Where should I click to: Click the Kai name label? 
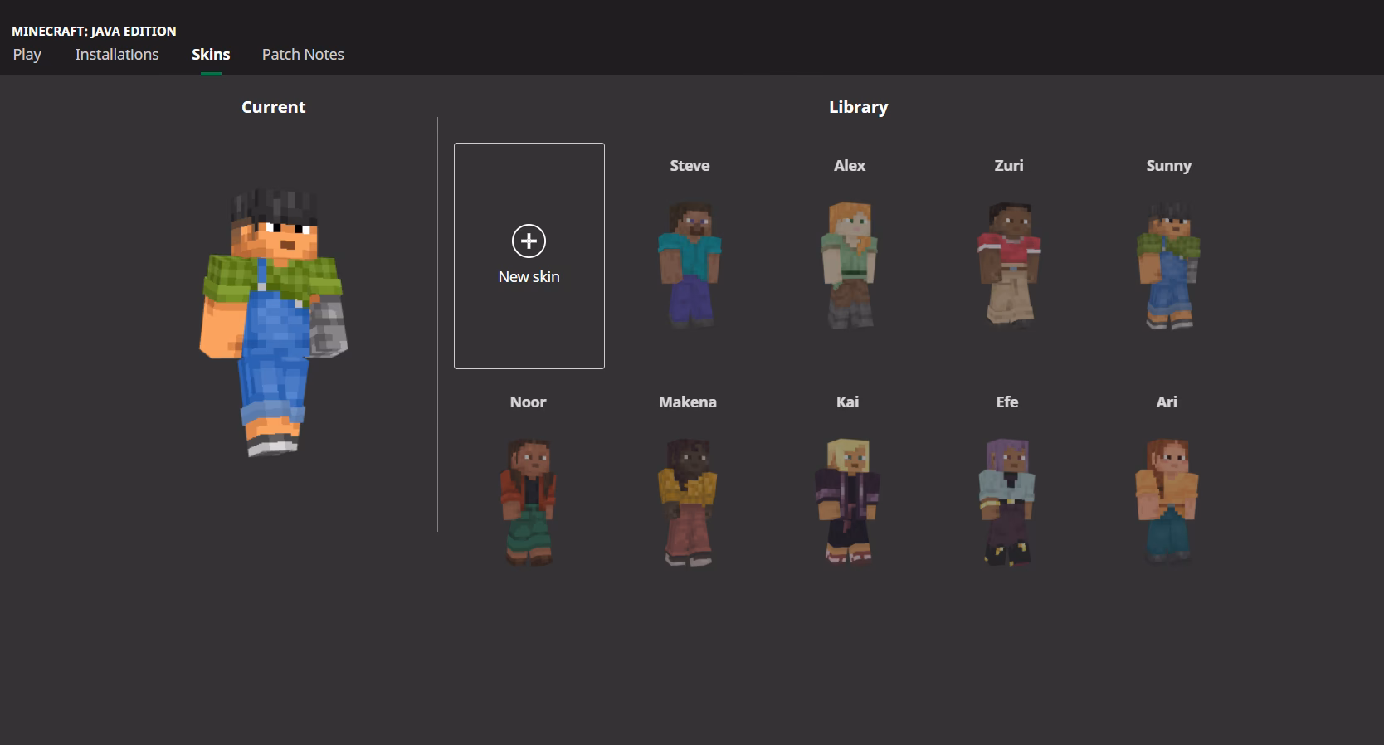click(x=848, y=402)
